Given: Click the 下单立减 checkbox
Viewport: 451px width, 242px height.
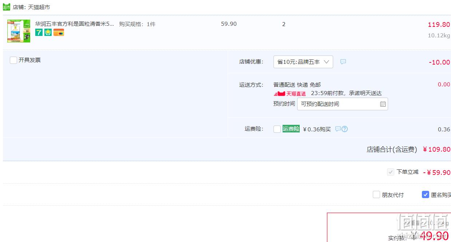Looking at the screenshot, I should coord(391,172).
